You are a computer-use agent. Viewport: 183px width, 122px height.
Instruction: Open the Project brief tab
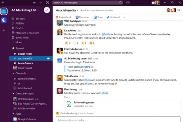coord(63,17)
